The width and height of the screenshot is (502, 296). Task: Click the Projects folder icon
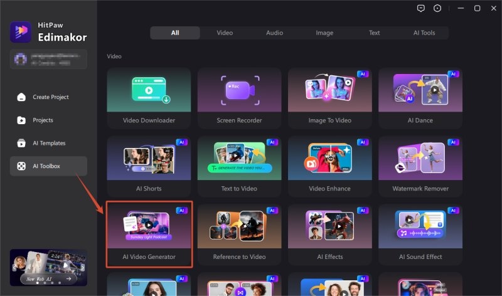[x=21, y=120]
